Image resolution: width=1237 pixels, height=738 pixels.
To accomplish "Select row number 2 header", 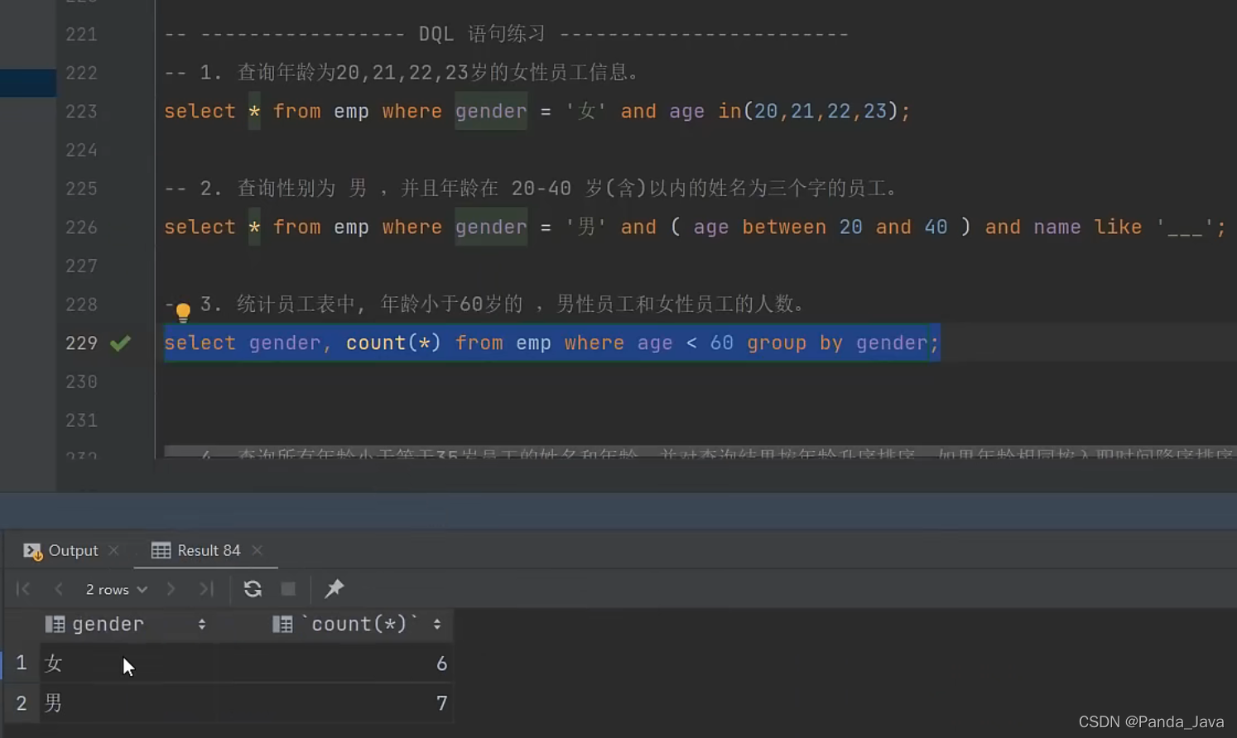I will [22, 703].
